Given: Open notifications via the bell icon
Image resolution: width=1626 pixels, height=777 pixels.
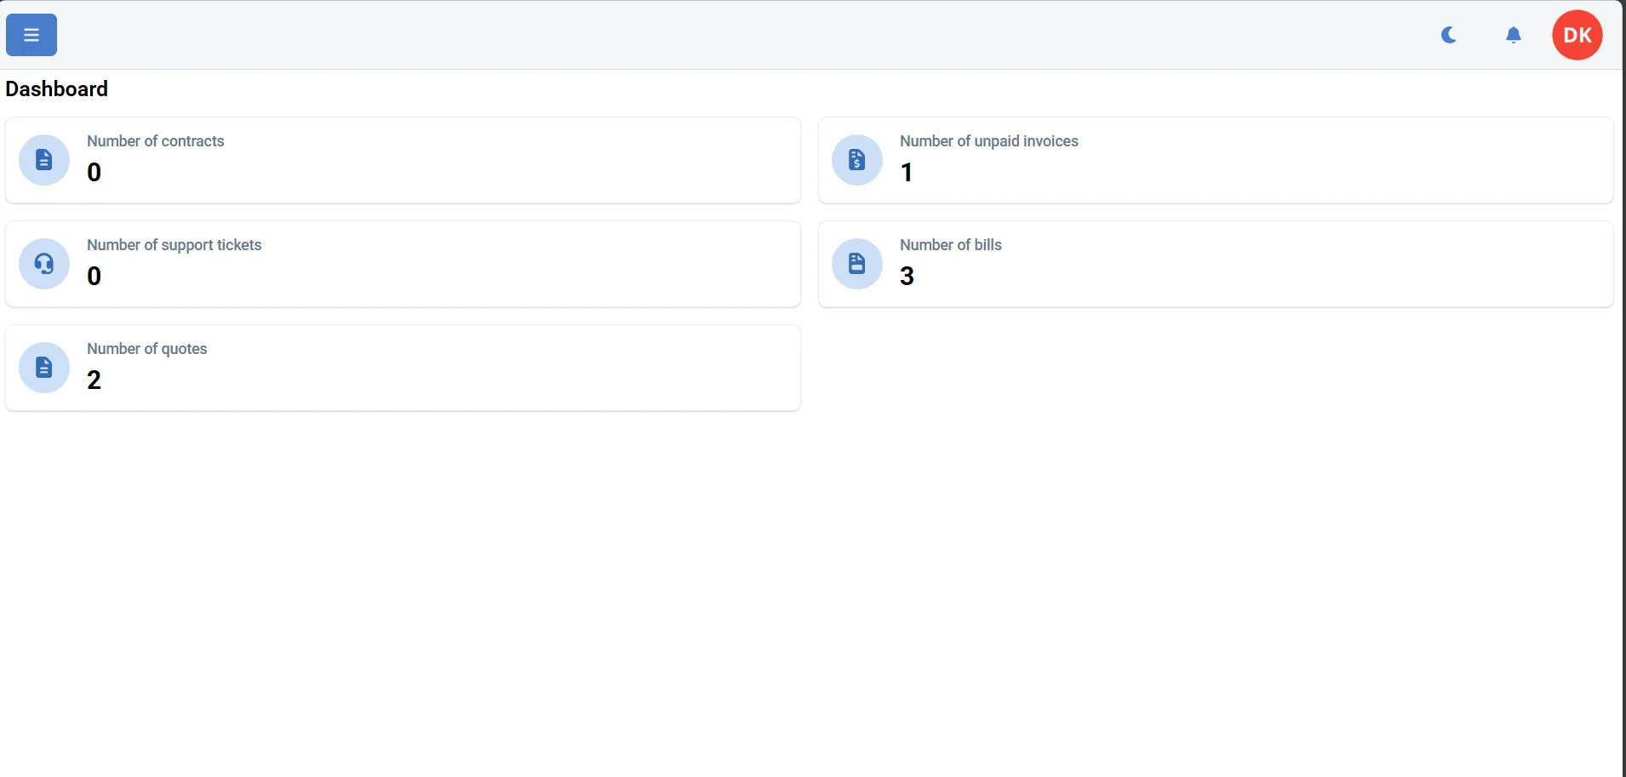Looking at the screenshot, I should [1514, 35].
